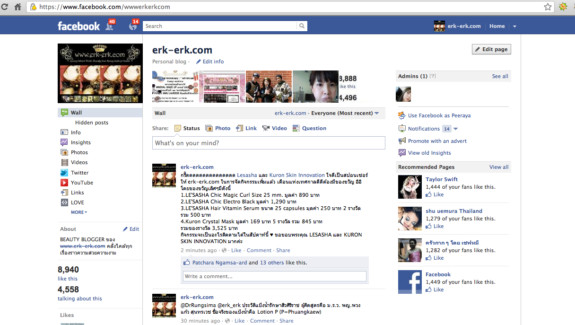Screen dimensions: 575x325
Task: Click the talking about this link
Action: click(80, 299)
